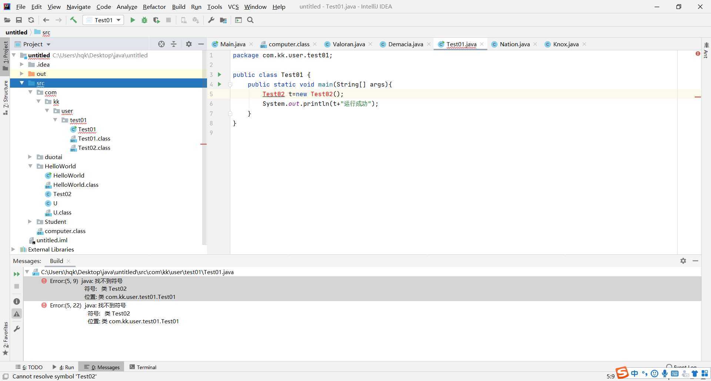Click the Save All toolbar icon
Viewport: 711px width, 381px height.
tap(19, 20)
